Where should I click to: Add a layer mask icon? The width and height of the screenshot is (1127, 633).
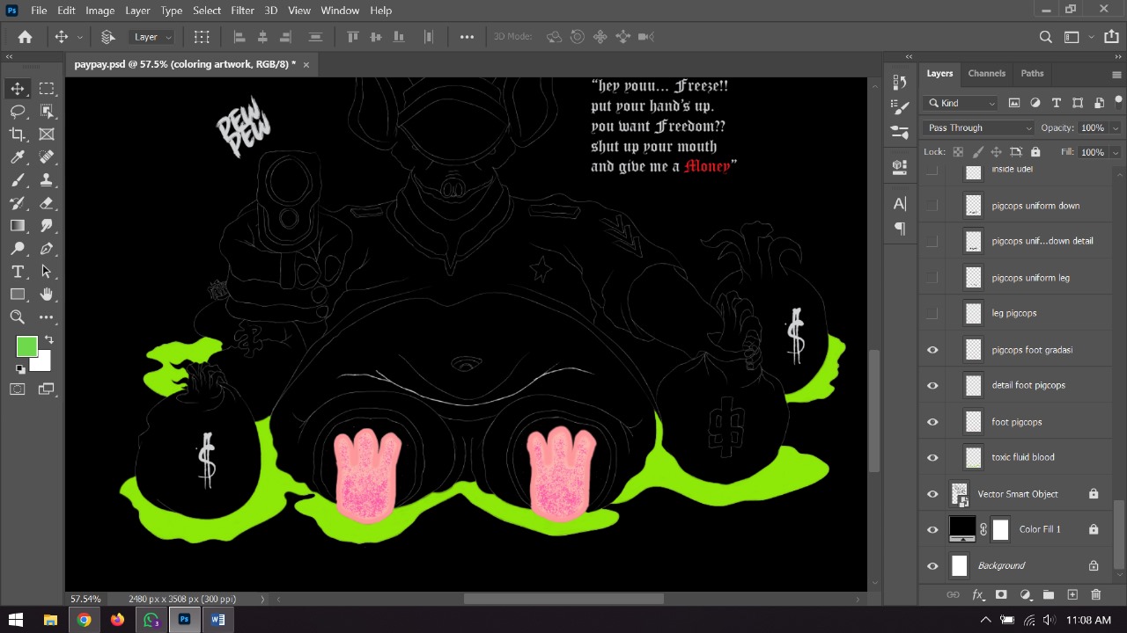point(1001,595)
